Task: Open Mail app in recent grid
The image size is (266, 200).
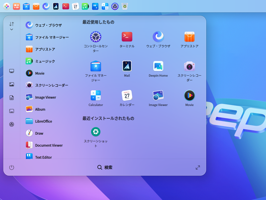Action: 127,66
